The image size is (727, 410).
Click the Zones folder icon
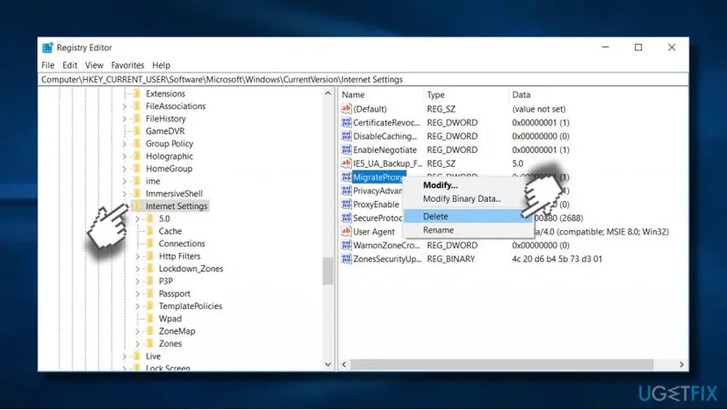[150, 343]
